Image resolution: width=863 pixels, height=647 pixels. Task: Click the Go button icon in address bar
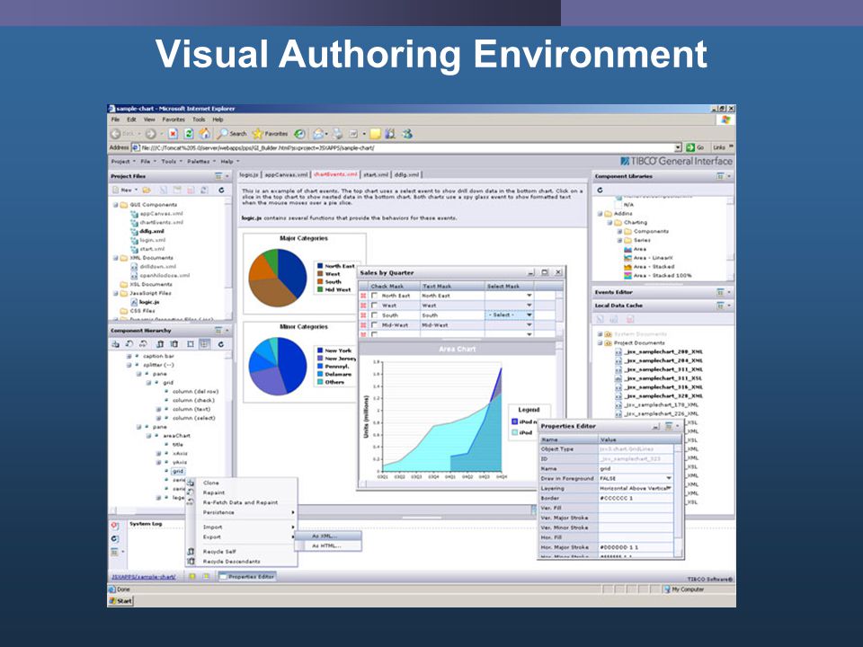690,147
